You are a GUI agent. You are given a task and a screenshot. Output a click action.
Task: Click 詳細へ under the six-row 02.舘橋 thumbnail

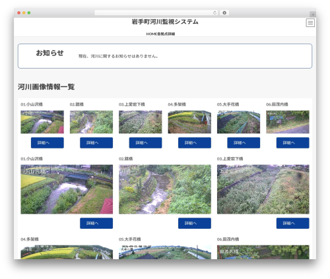96,143
